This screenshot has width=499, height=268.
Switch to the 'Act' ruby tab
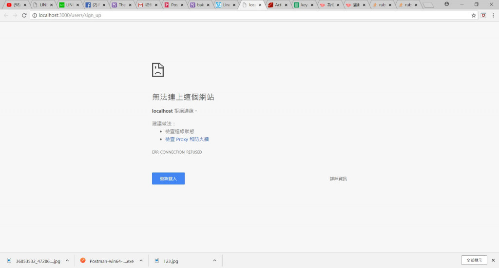click(x=277, y=5)
